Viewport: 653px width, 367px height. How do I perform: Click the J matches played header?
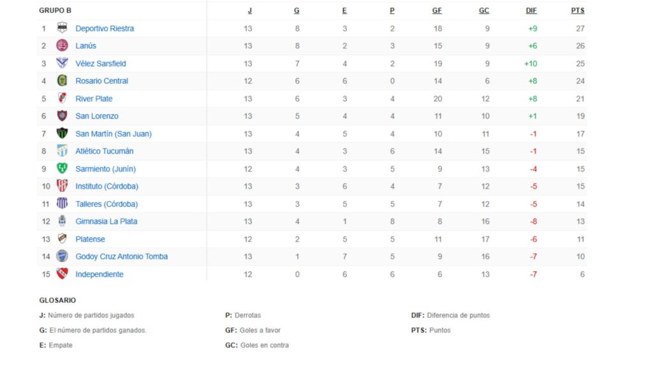249,10
